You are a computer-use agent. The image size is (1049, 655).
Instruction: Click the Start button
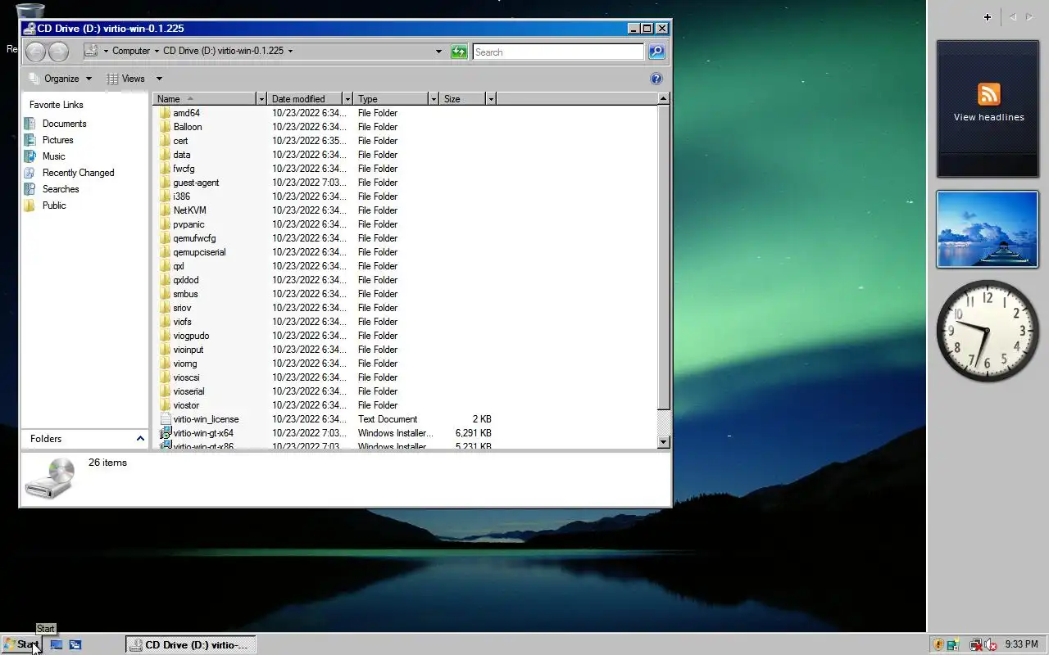click(20, 644)
